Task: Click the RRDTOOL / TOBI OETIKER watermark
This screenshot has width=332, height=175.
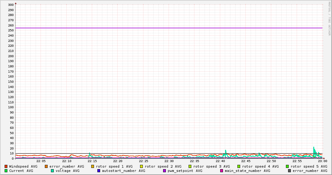Action: pyautogui.click(x=329, y=18)
